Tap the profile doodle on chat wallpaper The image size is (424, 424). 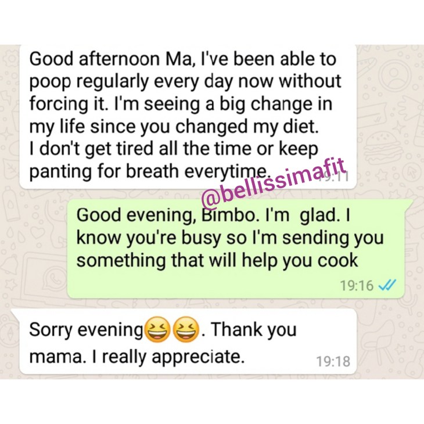point(394,74)
